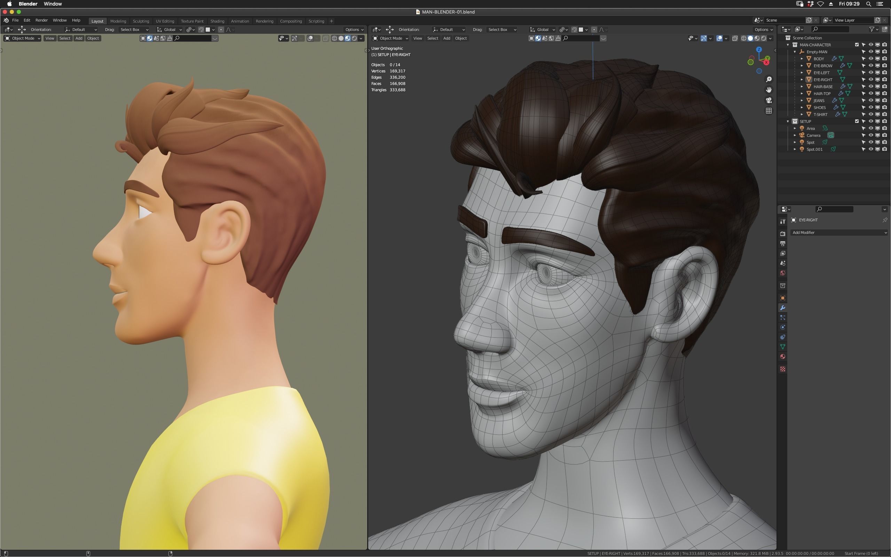
Task: Disable Camera object in renders
Action: click(x=884, y=135)
